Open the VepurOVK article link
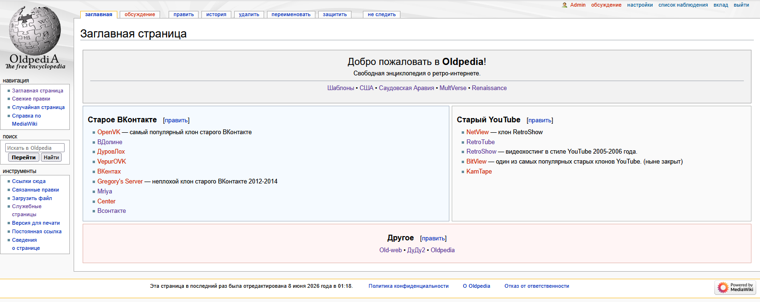Viewport: 760px width, 302px height. [112, 162]
